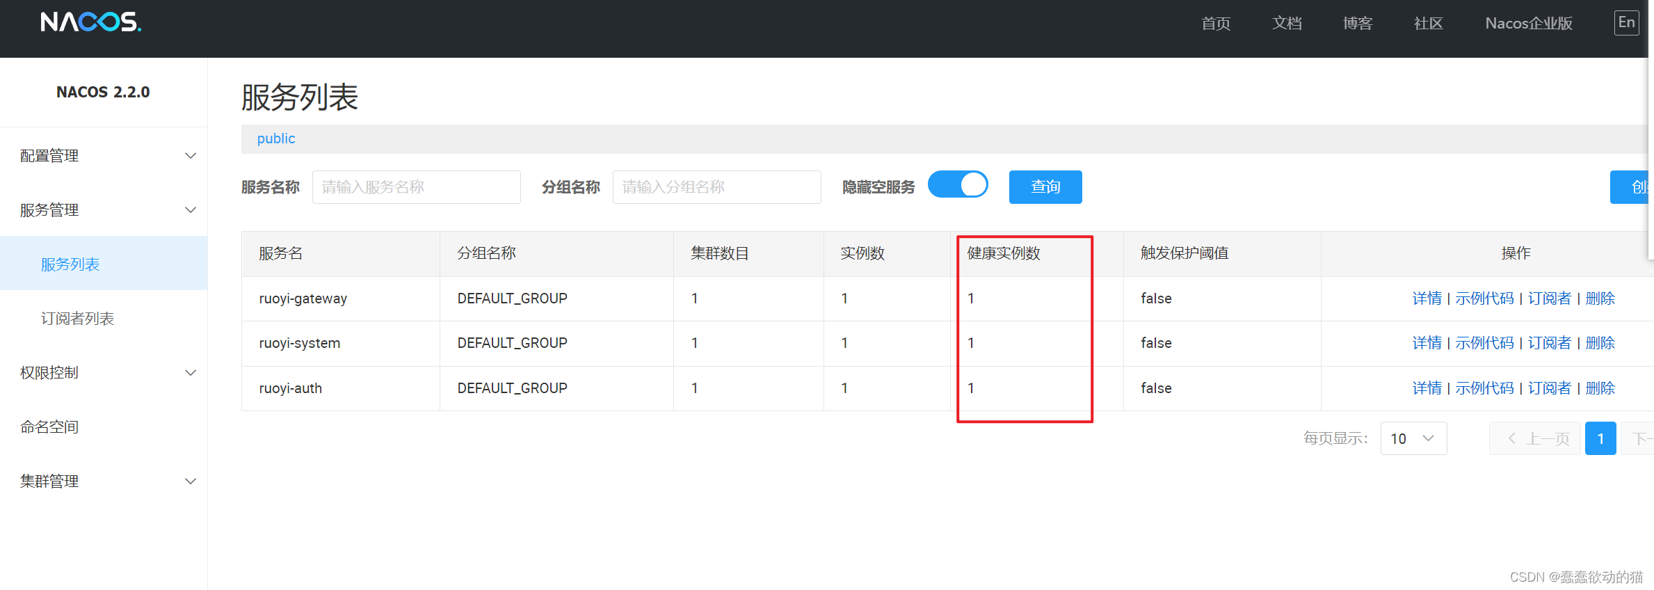Open 社区 in the top navigation
1654x590 pixels.
pyautogui.click(x=1429, y=24)
